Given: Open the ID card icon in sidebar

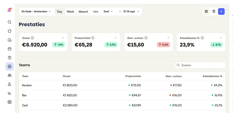Looking at the screenshot, I should (x=10, y=102).
